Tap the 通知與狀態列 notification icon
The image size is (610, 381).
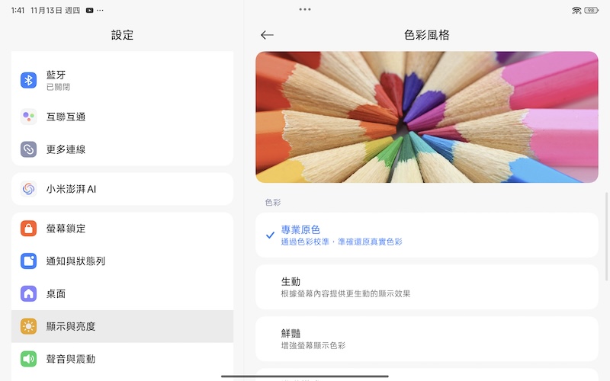coord(28,261)
